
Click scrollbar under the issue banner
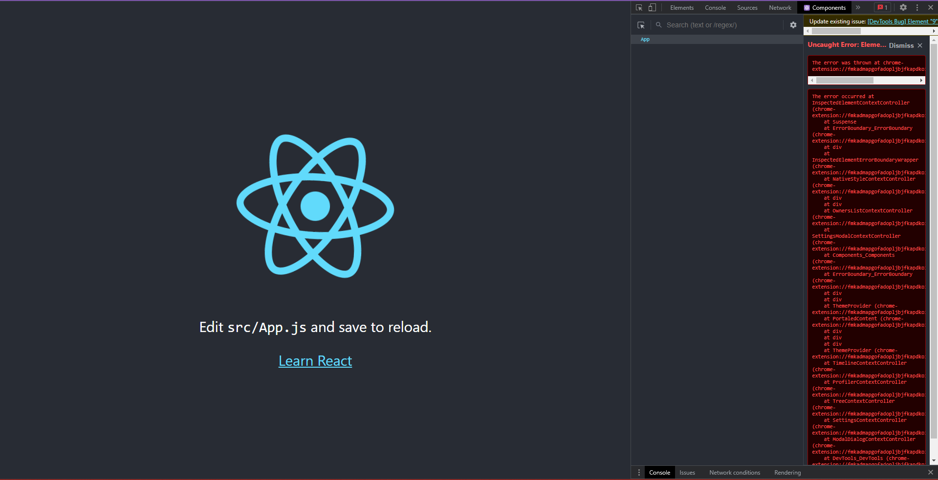click(836, 31)
